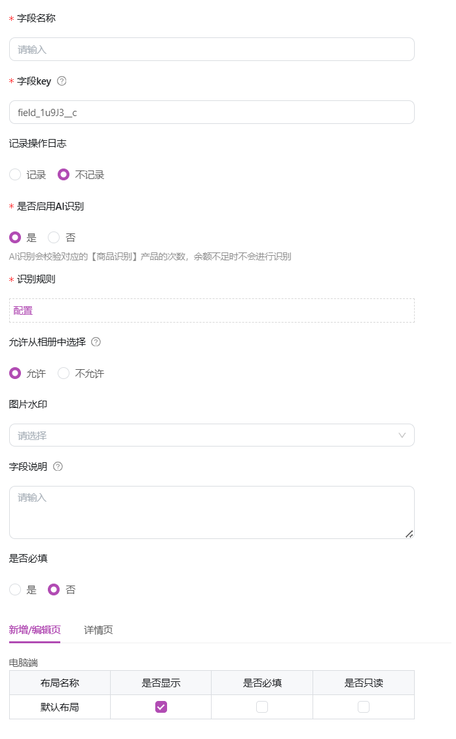Click 配置 link under 识别规则
This screenshot has width=456, height=739.
[x=23, y=311]
